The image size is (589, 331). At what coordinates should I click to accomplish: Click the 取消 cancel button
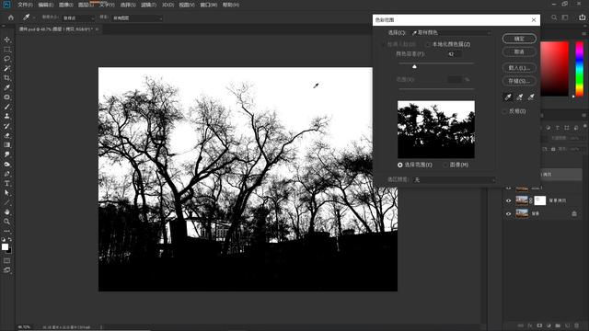pyautogui.click(x=519, y=51)
